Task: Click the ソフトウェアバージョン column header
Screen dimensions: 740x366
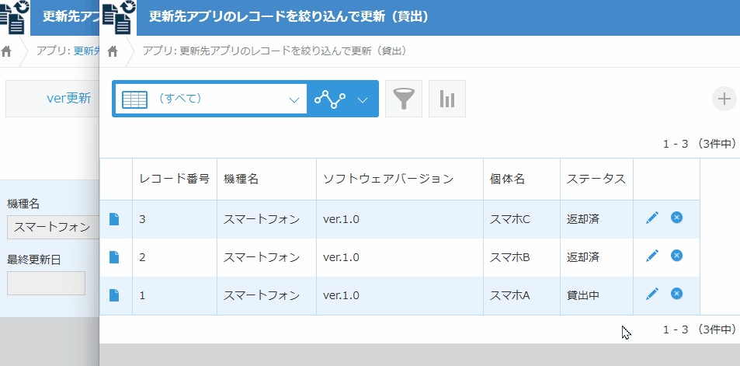Action: [400, 179]
